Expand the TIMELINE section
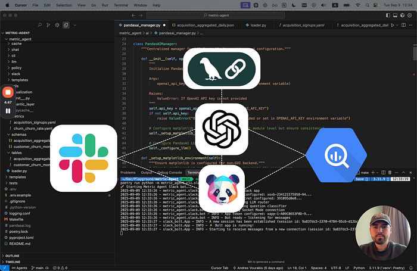 pos(57,262)
